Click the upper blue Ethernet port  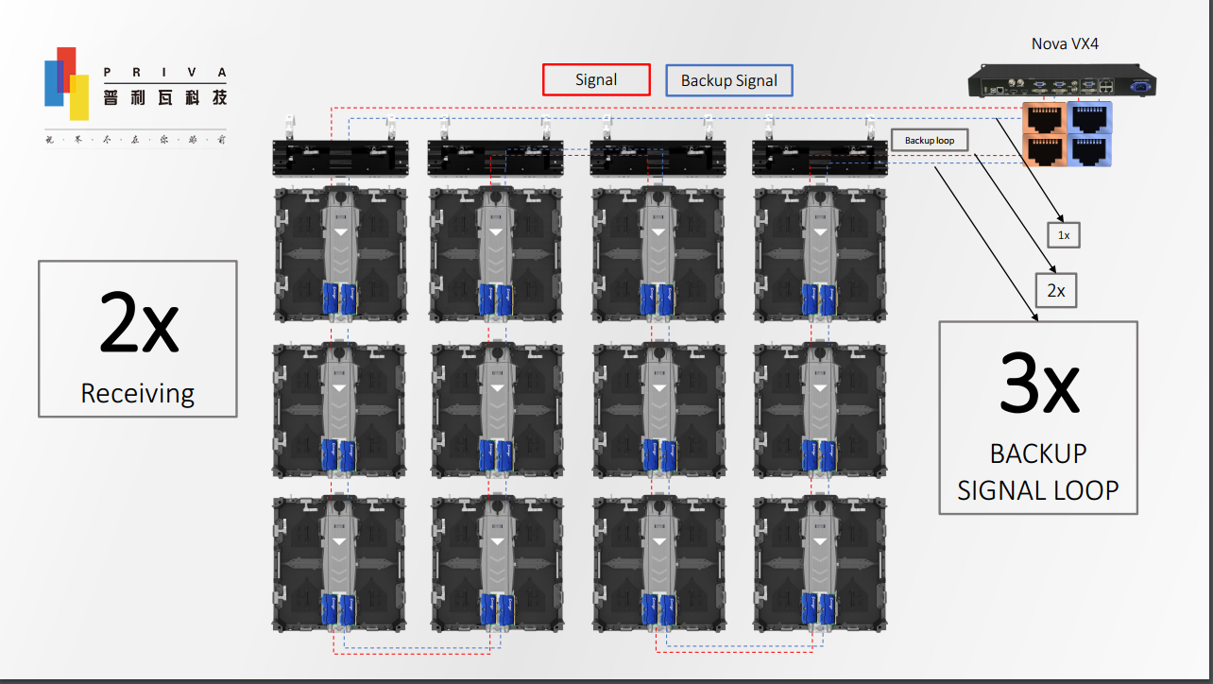1090,117
